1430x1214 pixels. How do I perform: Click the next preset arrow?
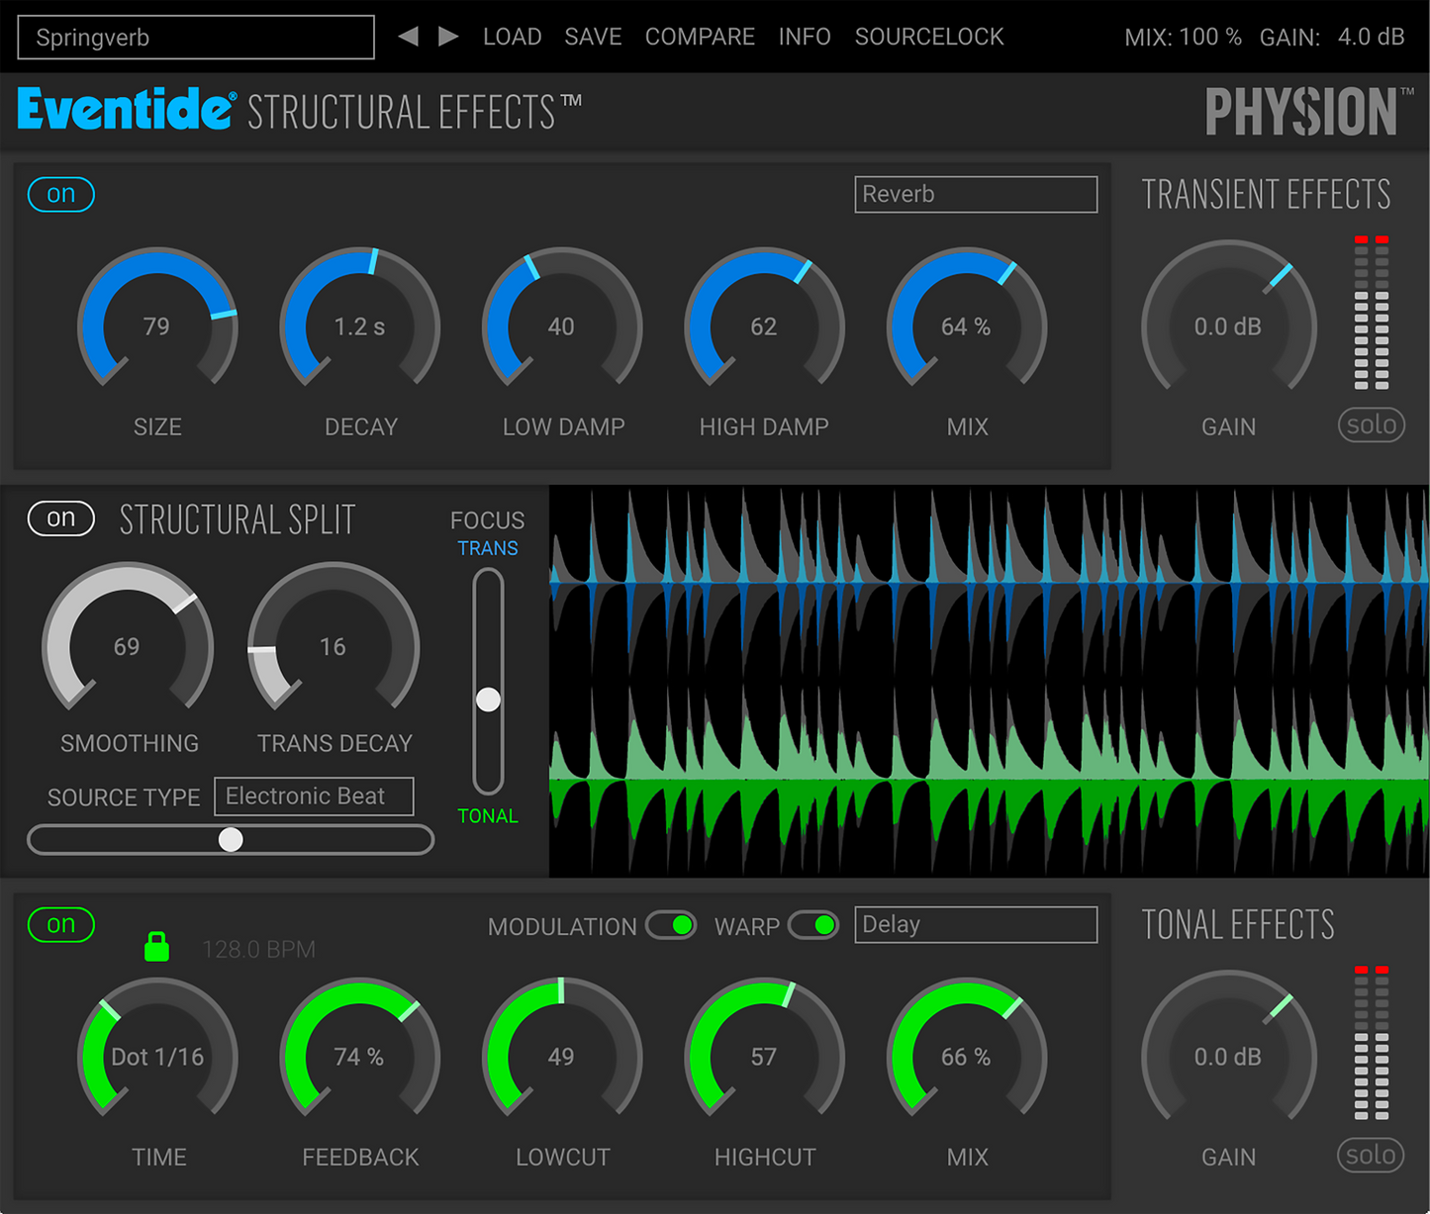click(x=447, y=37)
